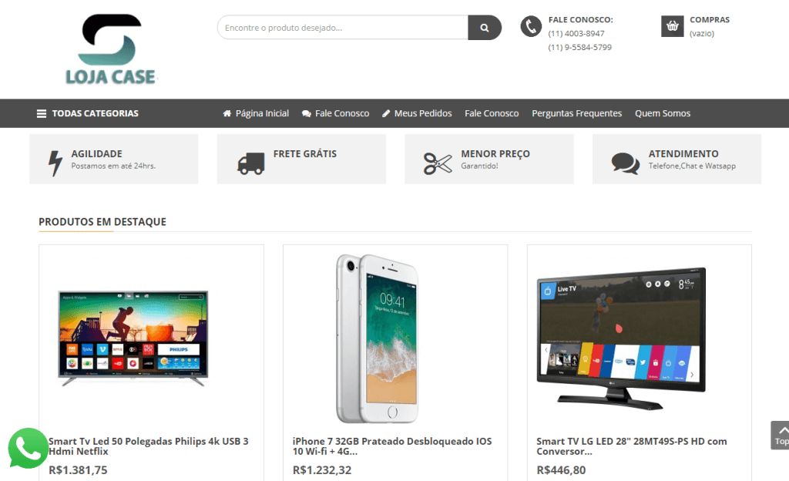This screenshot has width=789, height=481.
Task: Click phone number (11) 4003-8947
Action: tap(576, 34)
